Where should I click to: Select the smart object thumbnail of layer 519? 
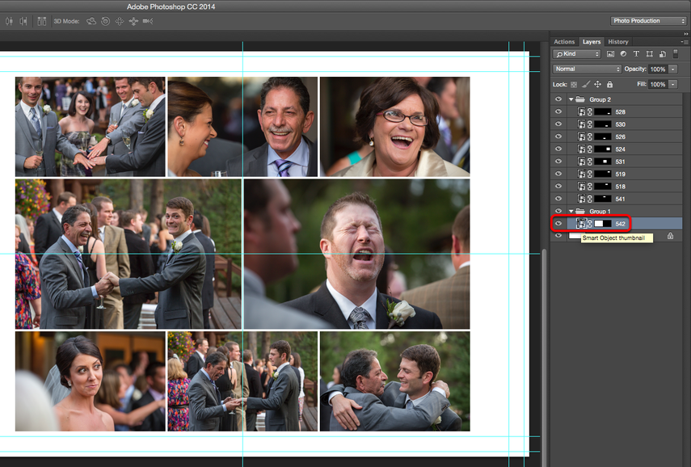tap(582, 174)
